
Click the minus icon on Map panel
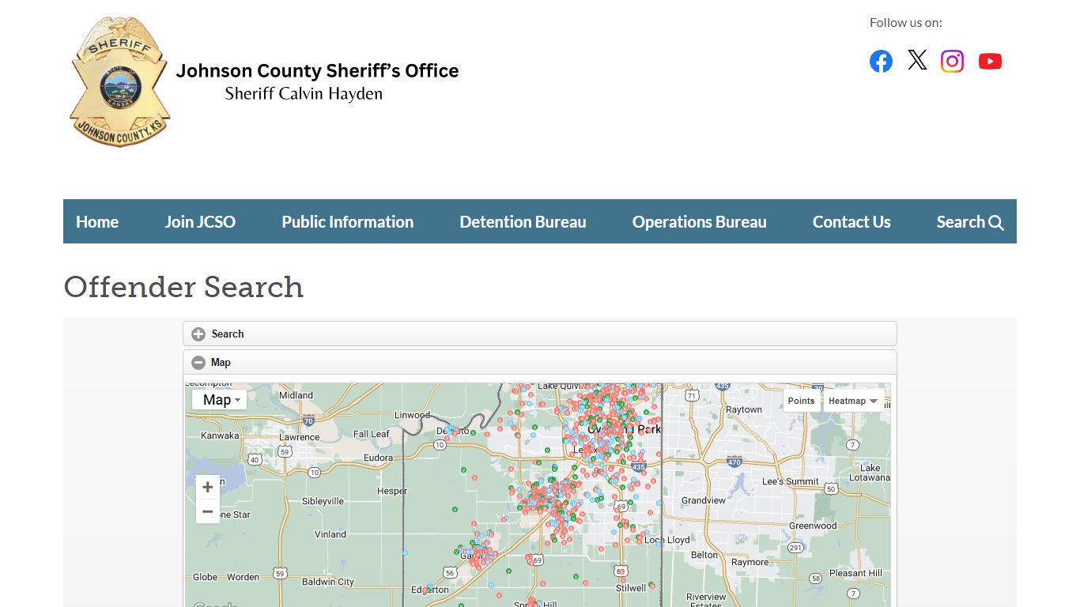(198, 363)
